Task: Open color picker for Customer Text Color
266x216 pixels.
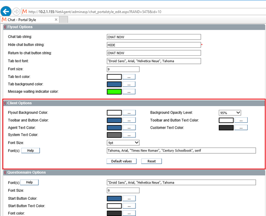Action: click(x=241, y=127)
